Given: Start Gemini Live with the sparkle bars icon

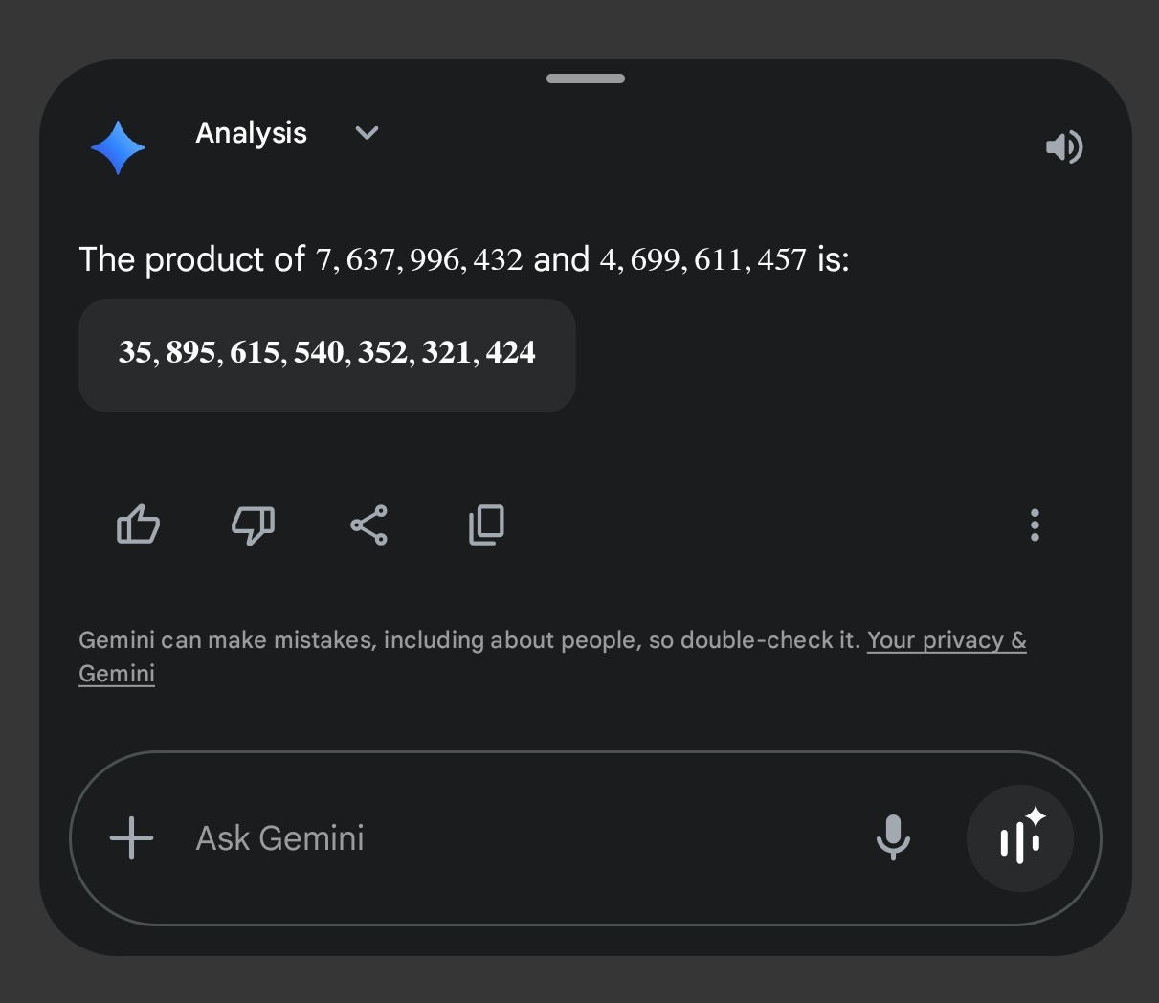Looking at the screenshot, I should [1019, 838].
